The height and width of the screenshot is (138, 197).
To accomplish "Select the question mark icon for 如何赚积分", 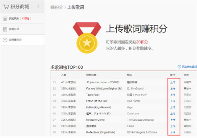I will pos(5,40).
